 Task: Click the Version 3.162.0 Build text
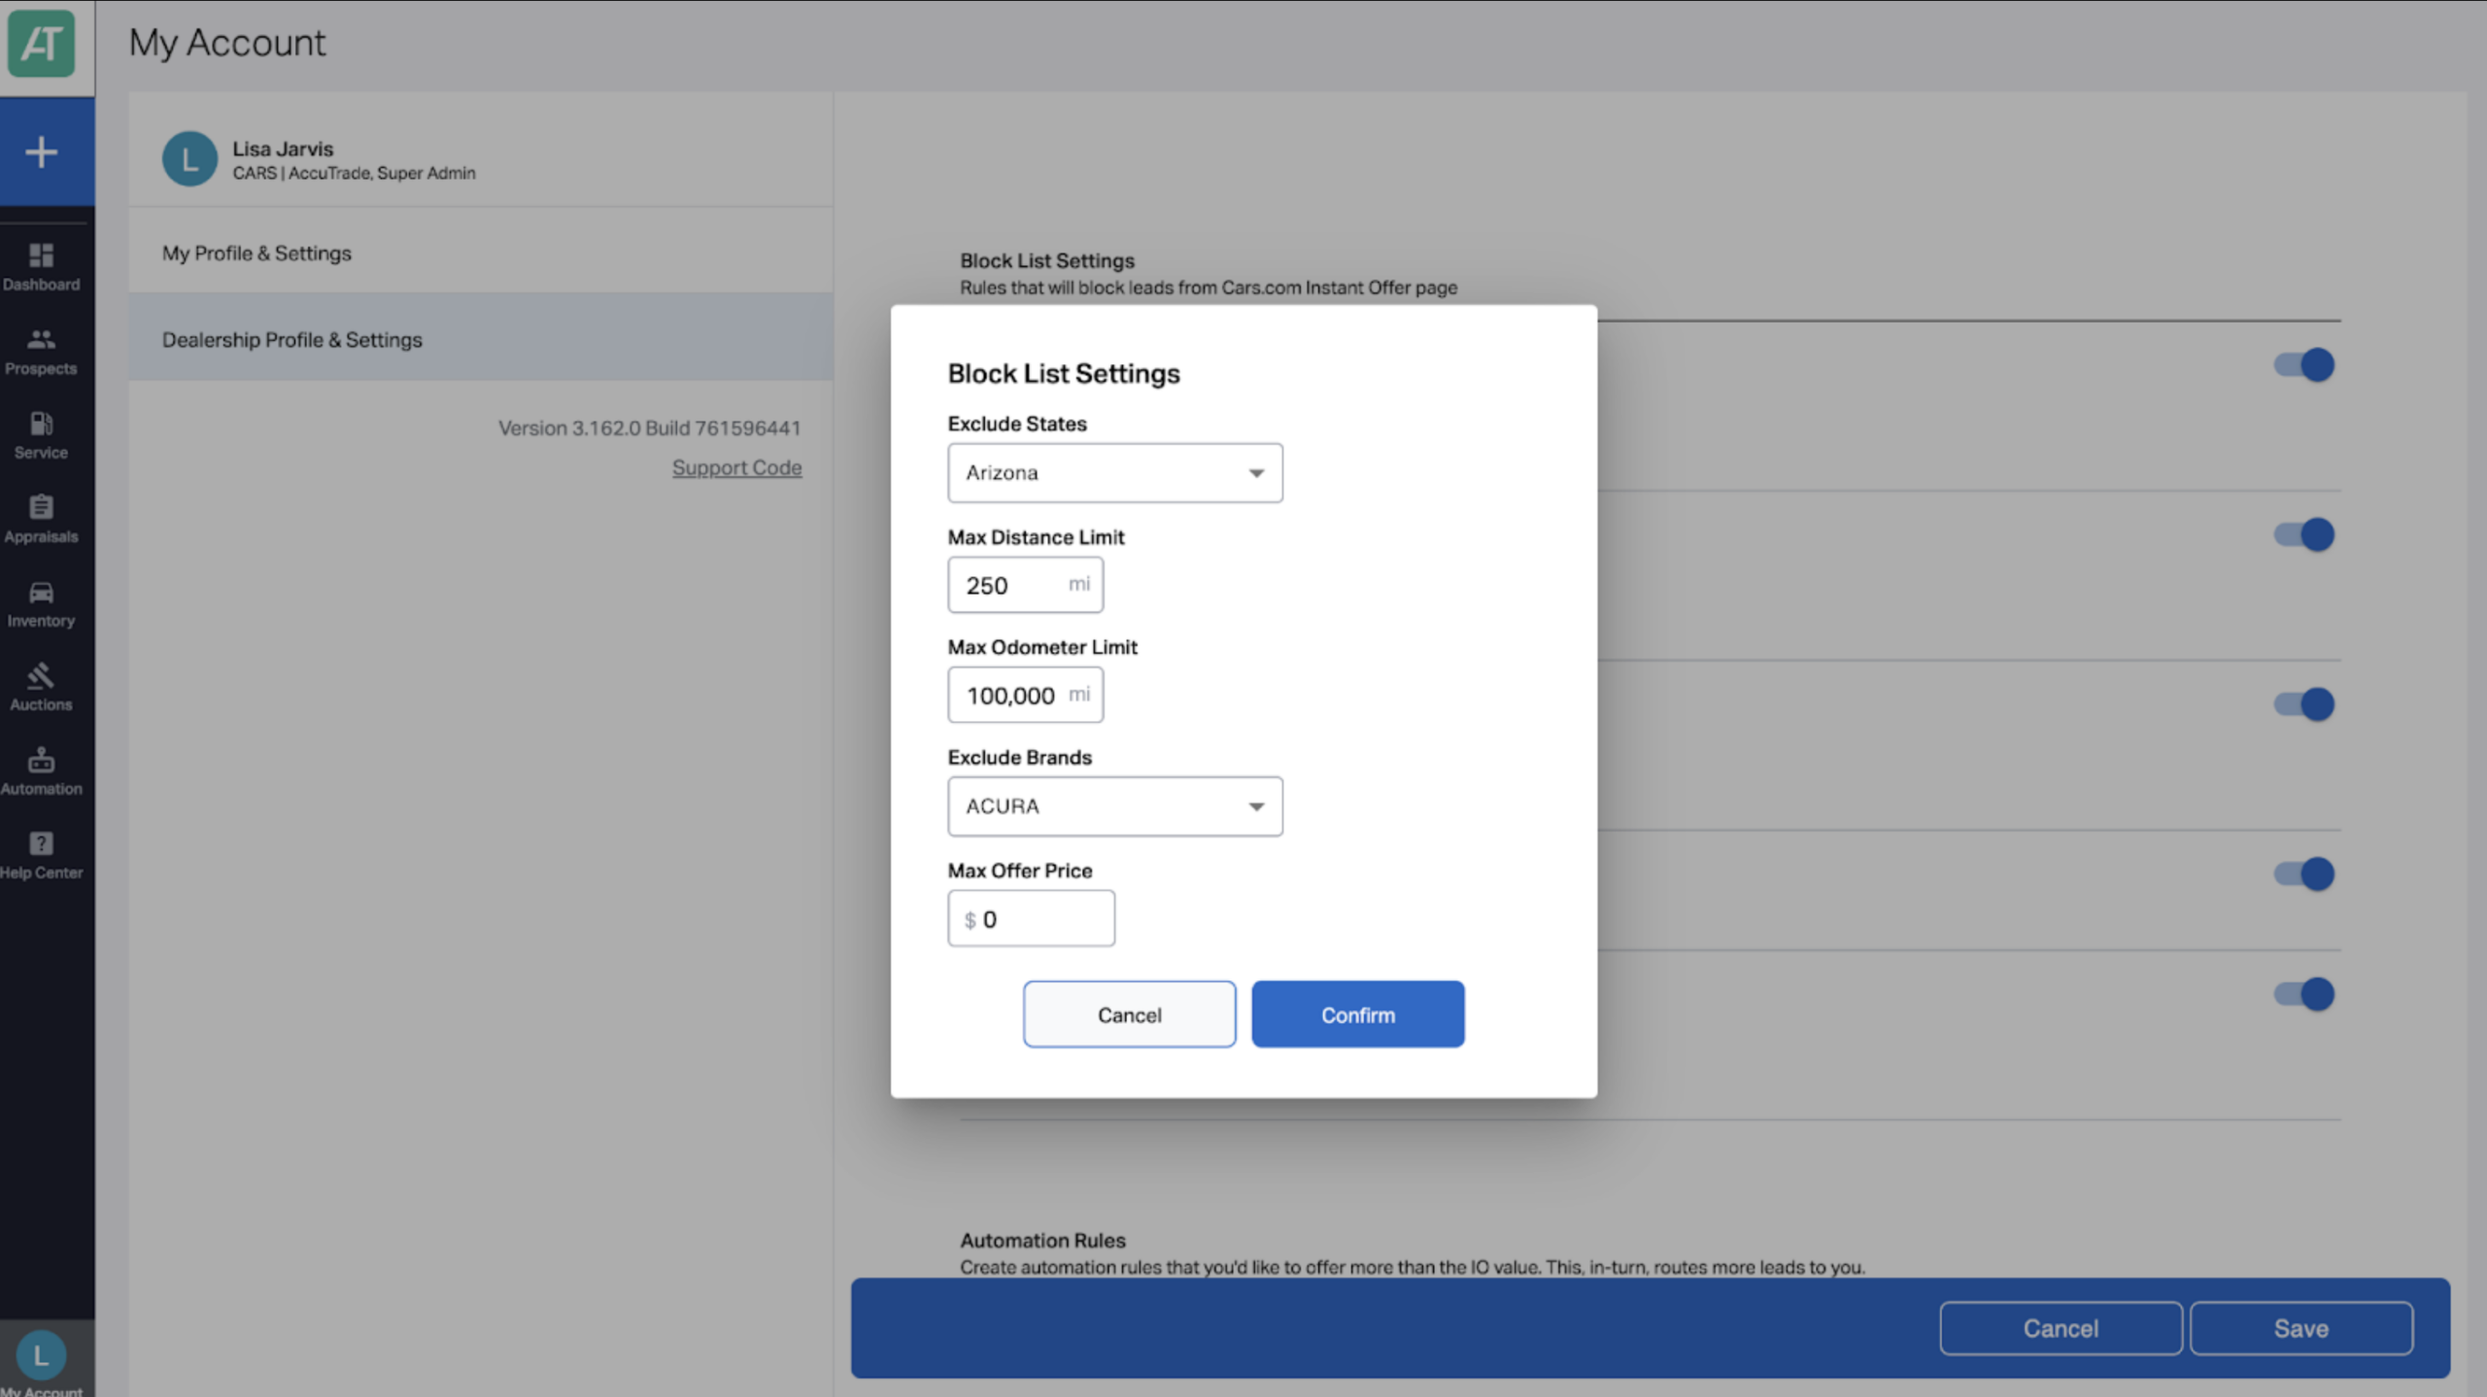pos(649,427)
